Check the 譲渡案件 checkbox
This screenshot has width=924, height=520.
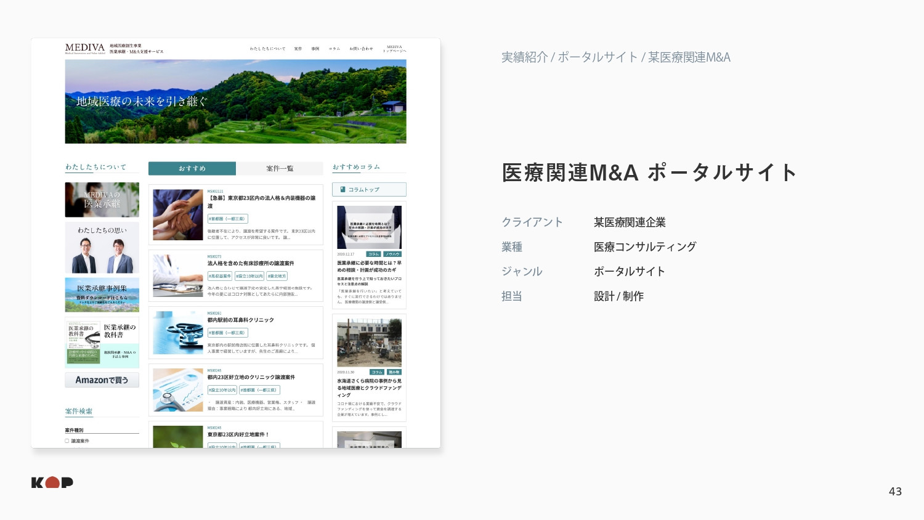click(x=67, y=441)
